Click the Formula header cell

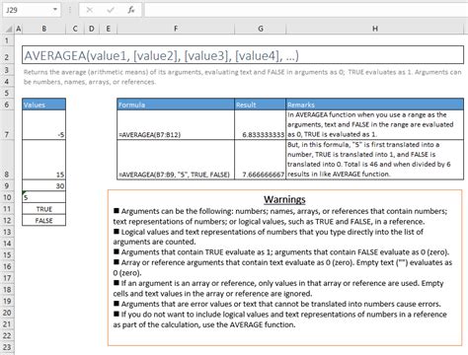point(176,105)
